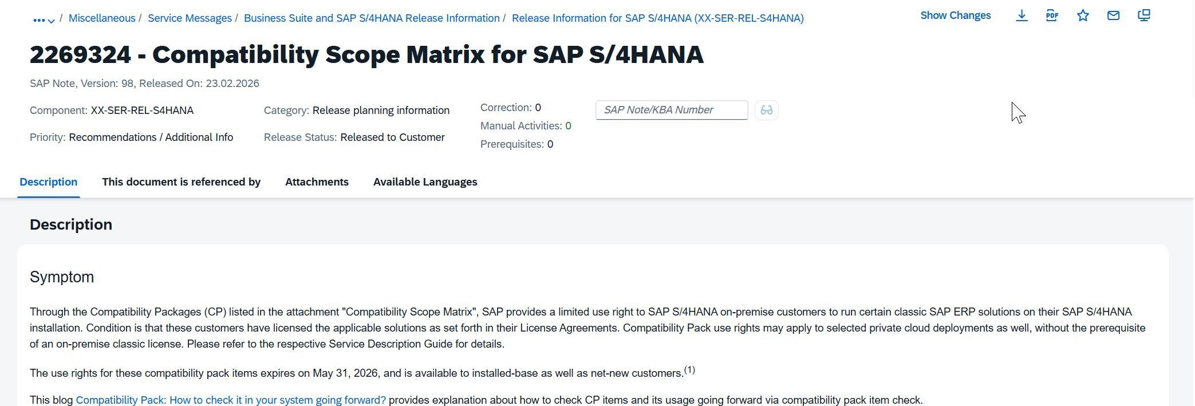Click the footnote (1) superscript marker
Image resolution: width=1195 pixels, height=406 pixels.
(x=689, y=370)
